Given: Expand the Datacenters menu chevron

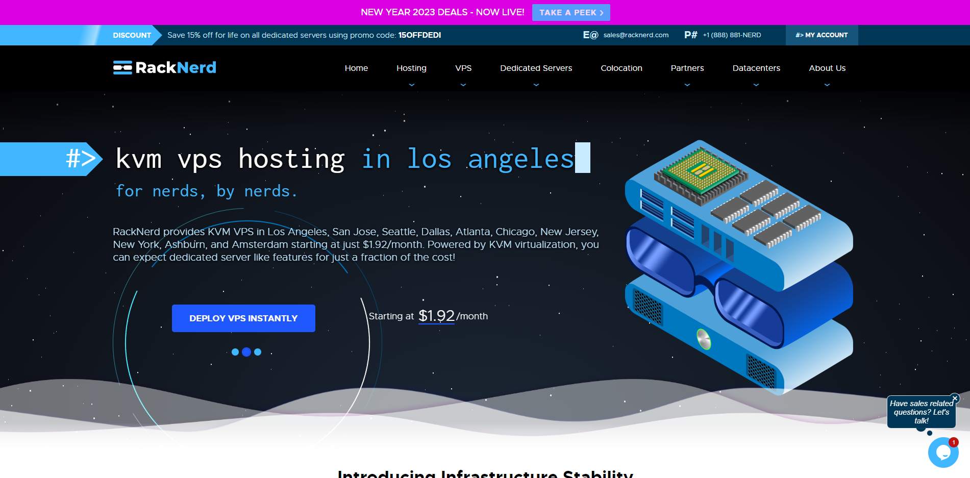Looking at the screenshot, I should click(756, 85).
